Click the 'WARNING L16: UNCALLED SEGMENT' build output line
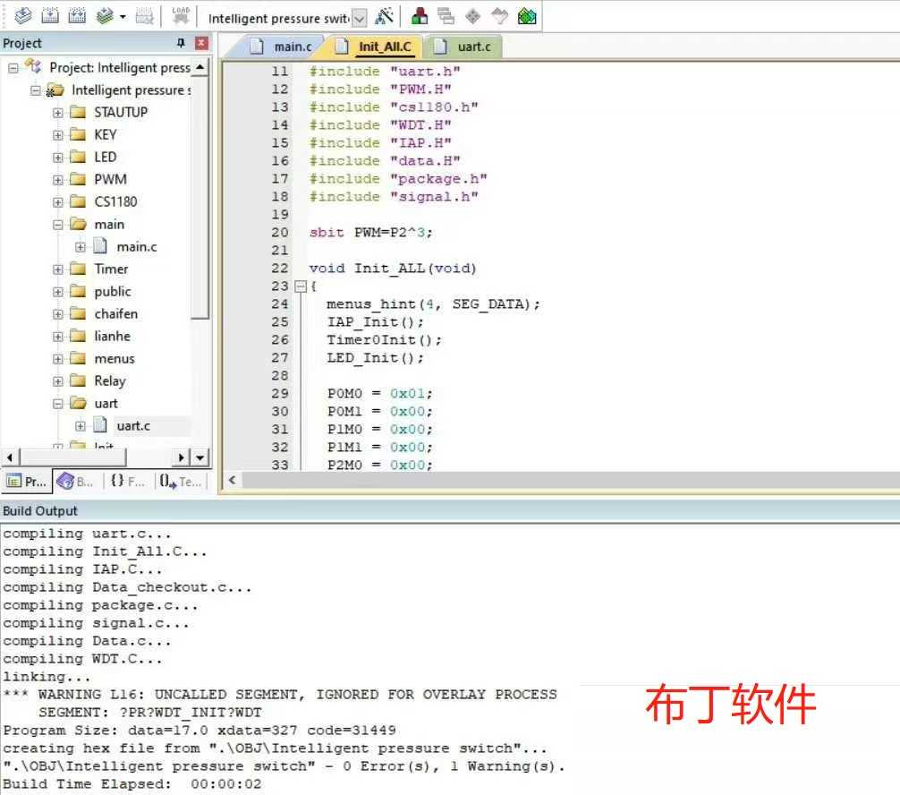The image size is (900, 795). 280,695
